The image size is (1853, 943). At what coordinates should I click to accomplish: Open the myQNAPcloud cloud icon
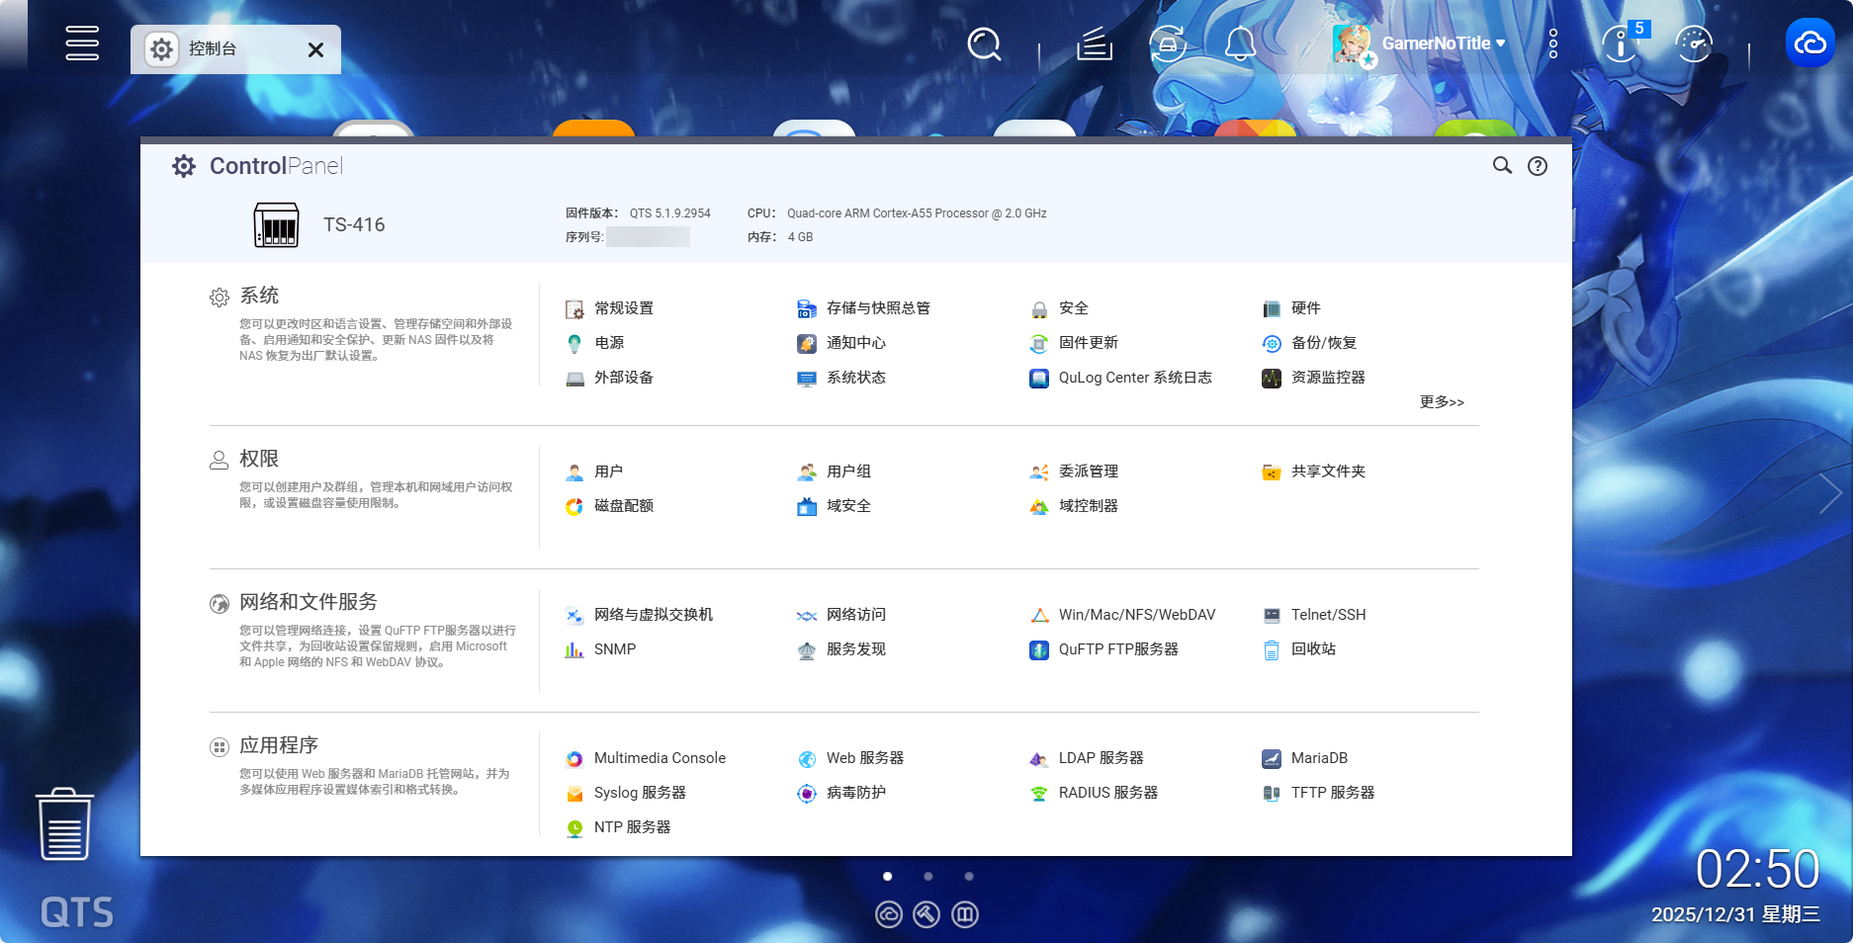(1809, 43)
